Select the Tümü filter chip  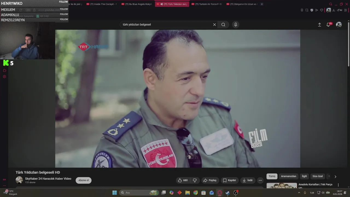(x=272, y=176)
